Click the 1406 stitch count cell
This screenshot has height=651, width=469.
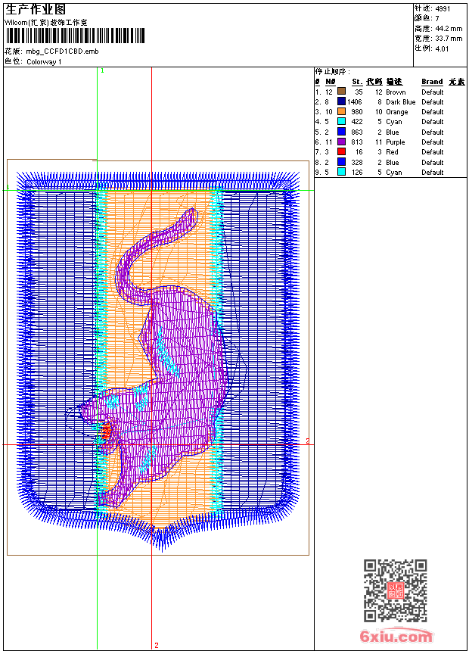[x=355, y=101]
